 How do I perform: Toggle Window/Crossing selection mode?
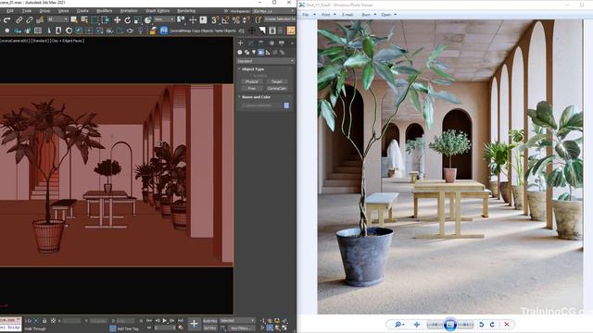pos(105,20)
